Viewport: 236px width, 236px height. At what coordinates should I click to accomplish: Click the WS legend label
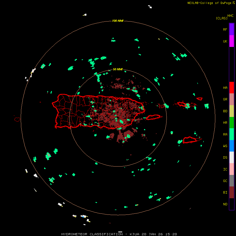(225, 146)
